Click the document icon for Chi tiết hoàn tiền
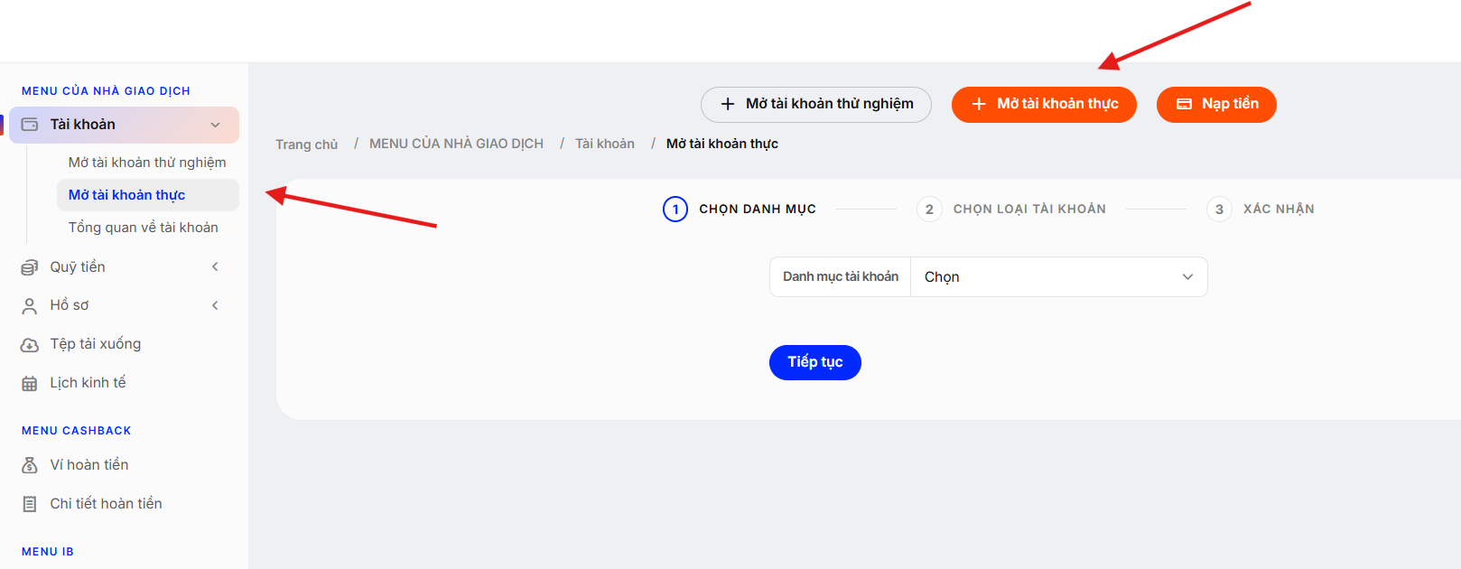 click(x=30, y=504)
